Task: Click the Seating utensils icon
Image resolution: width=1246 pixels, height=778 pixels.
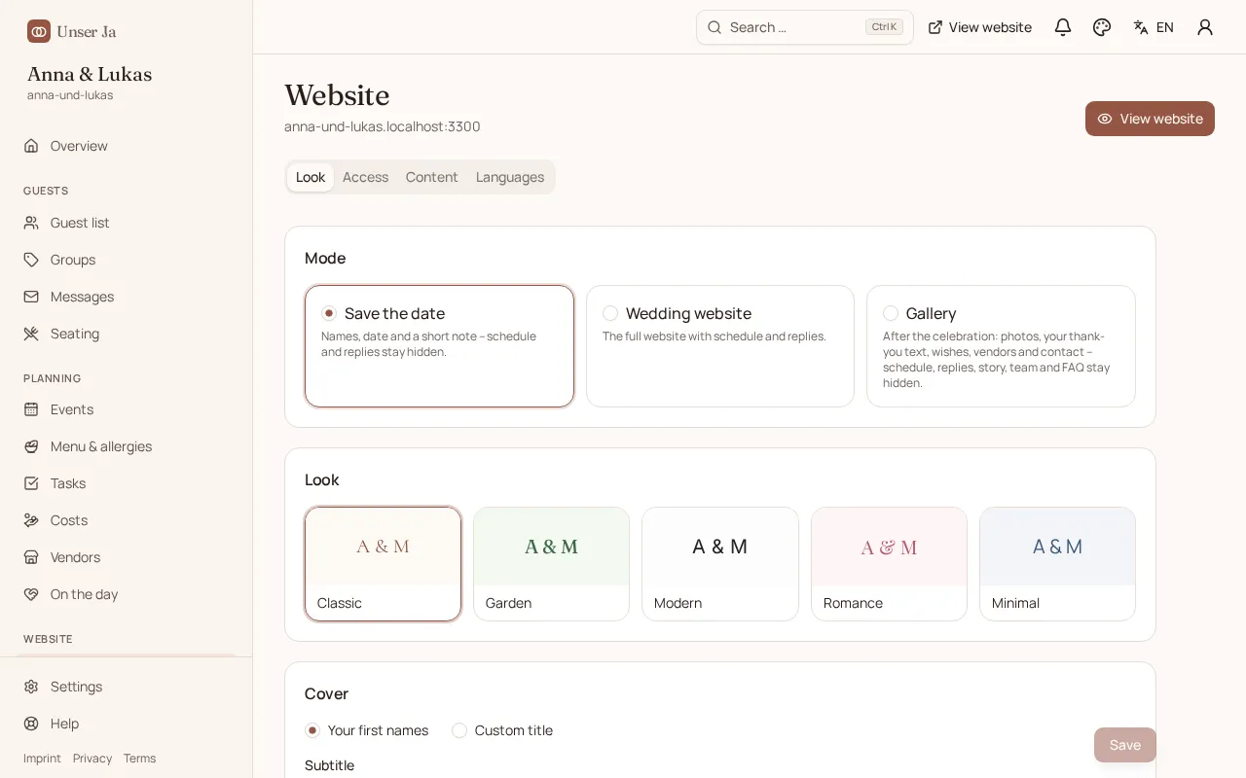Action: pyautogui.click(x=31, y=334)
